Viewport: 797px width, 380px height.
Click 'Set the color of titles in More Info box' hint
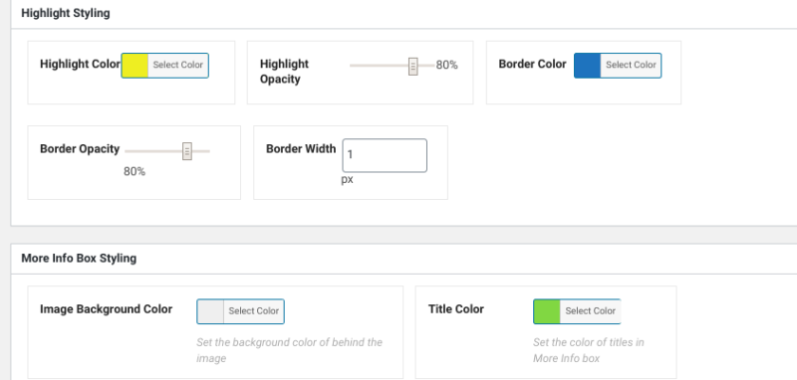(589, 350)
